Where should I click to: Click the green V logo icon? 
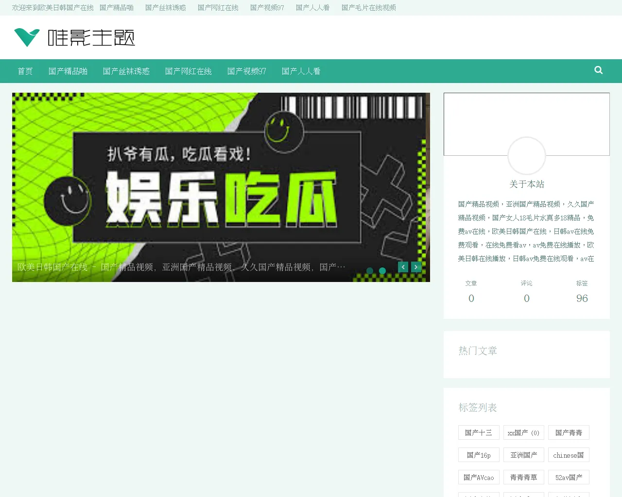[26, 36]
